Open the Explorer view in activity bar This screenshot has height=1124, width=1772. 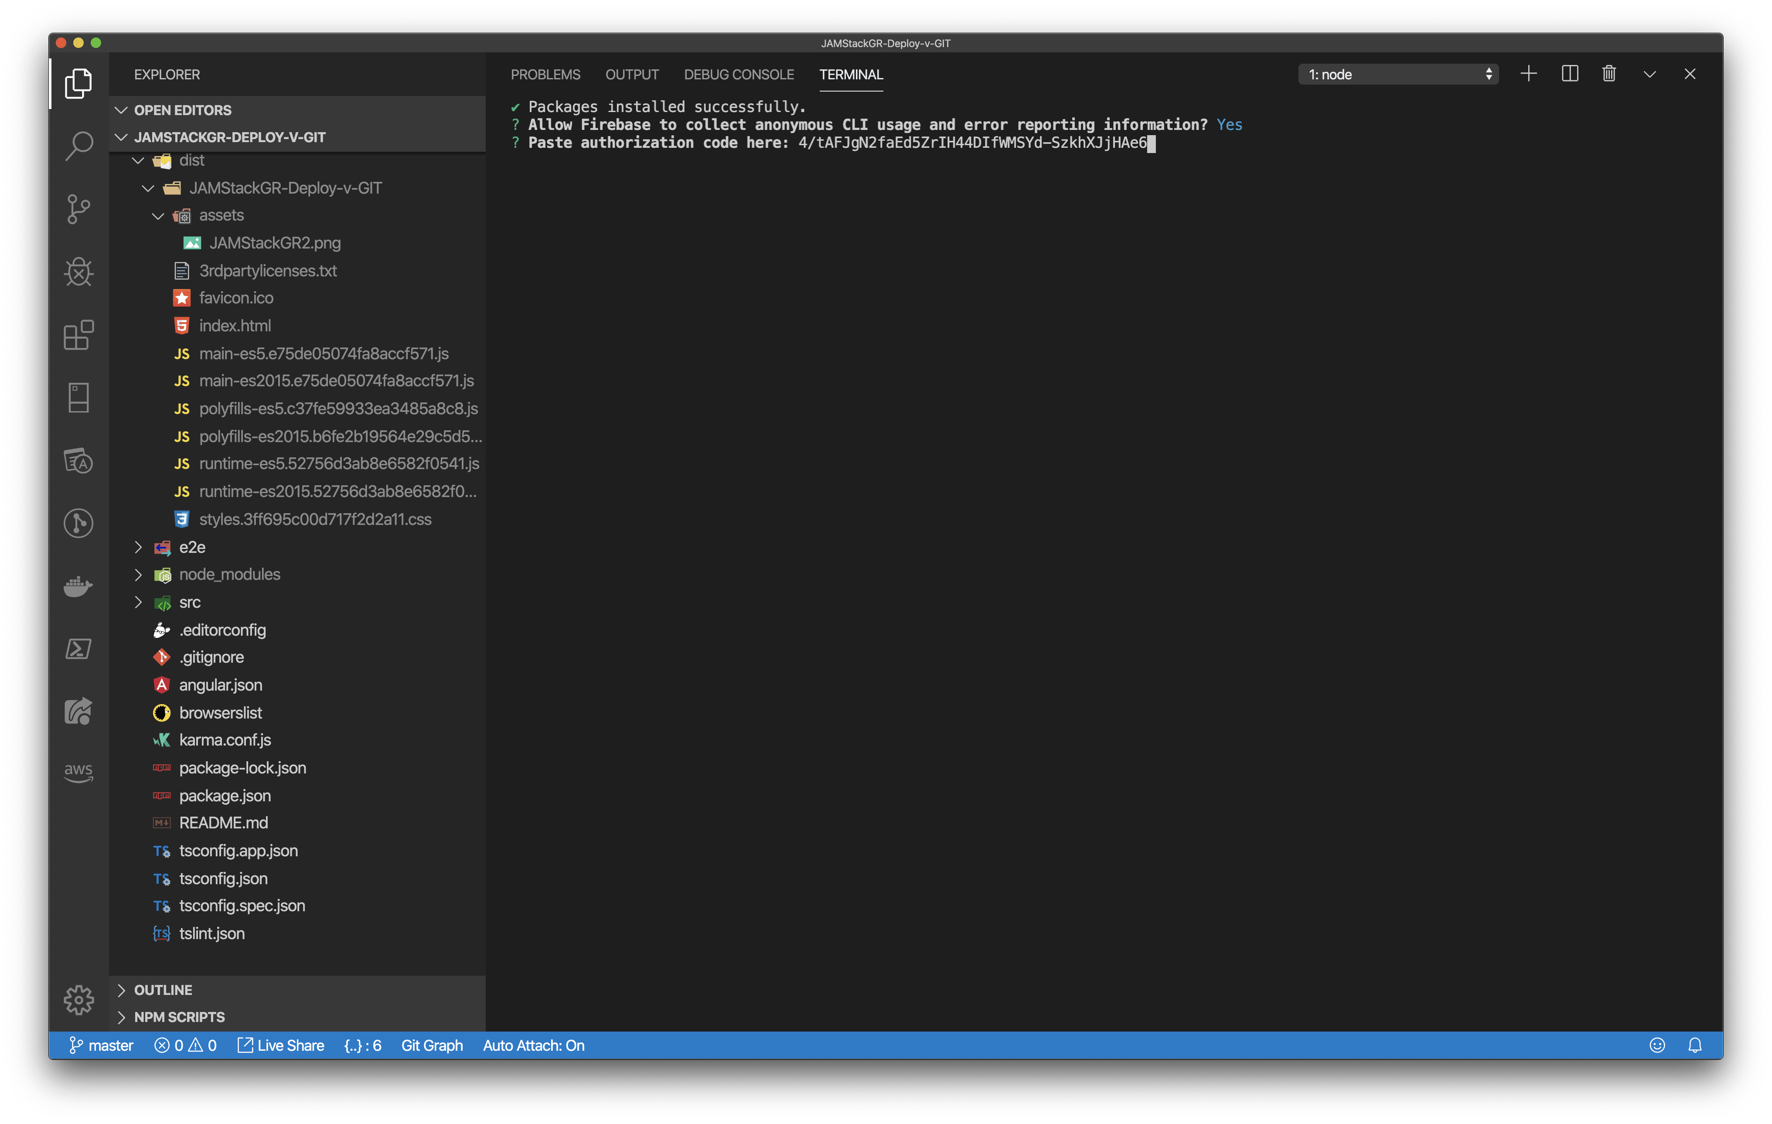(x=78, y=83)
